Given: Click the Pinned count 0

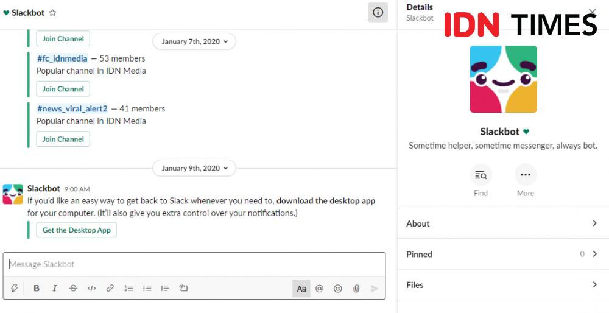Looking at the screenshot, I should pyautogui.click(x=582, y=254).
